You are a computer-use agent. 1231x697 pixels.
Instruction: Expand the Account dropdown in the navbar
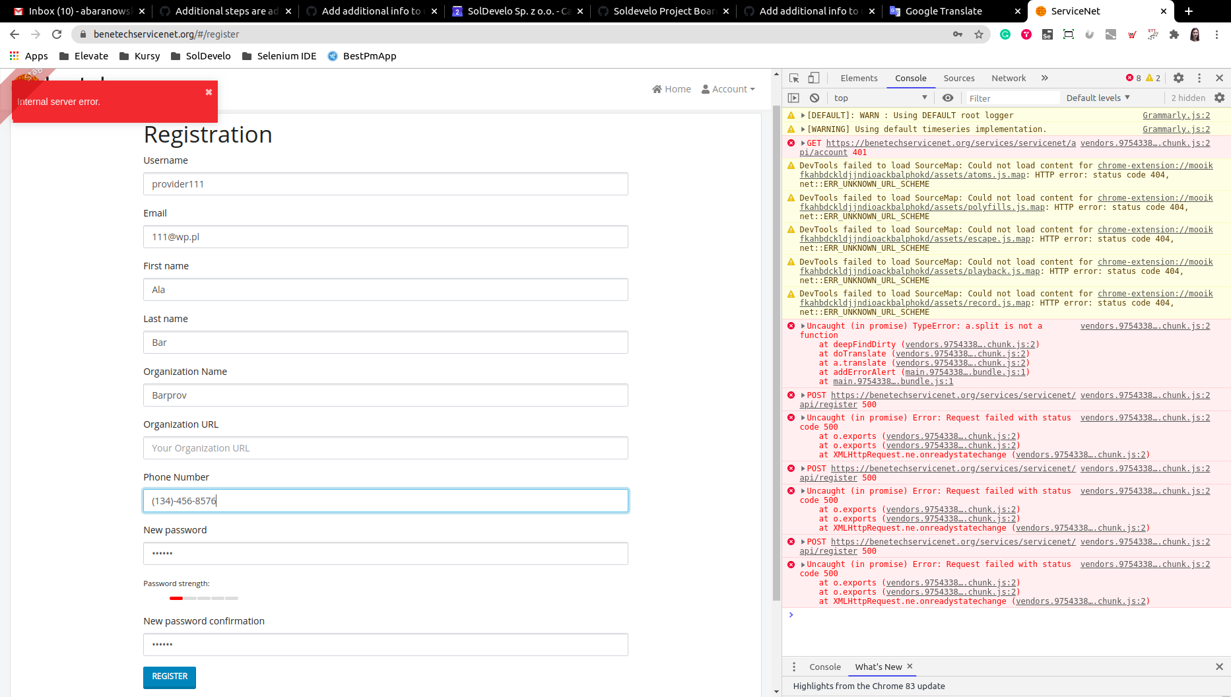(728, 88)
